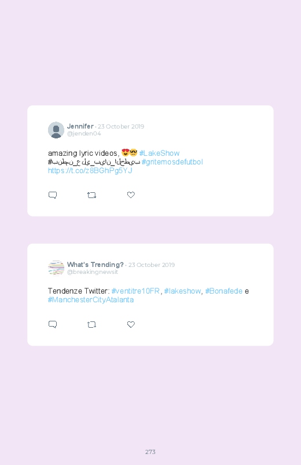Retweet the What's Trending tweet

click(91, 325)
